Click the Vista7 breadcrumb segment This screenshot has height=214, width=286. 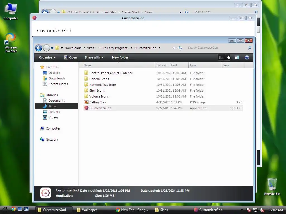91,48
